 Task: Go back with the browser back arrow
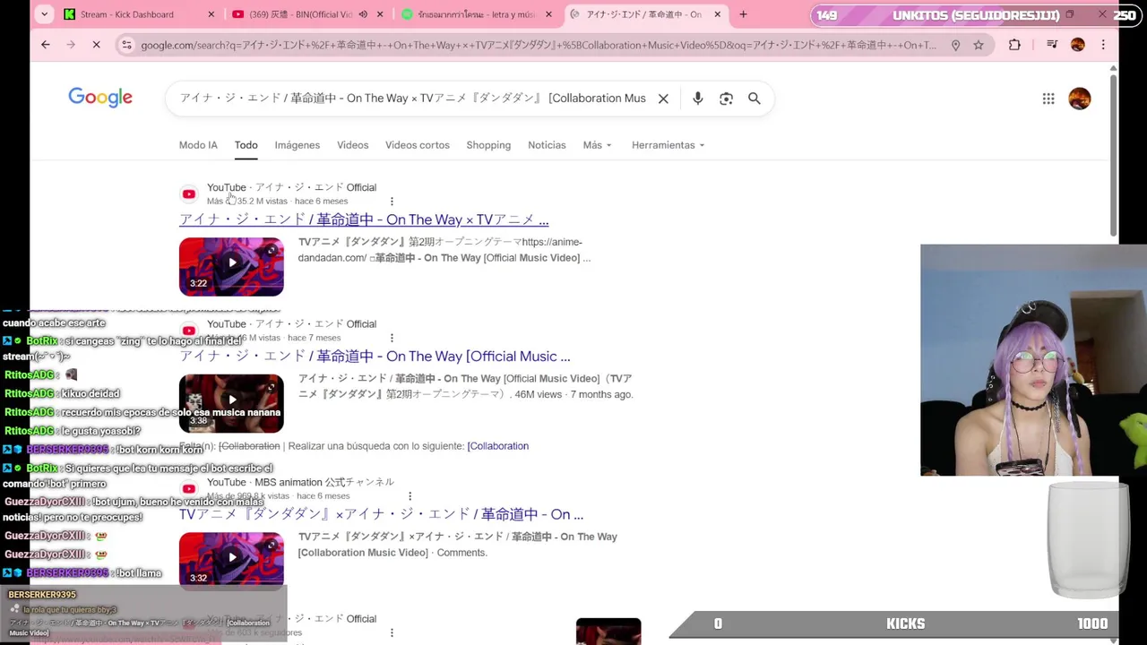(46, 45)
